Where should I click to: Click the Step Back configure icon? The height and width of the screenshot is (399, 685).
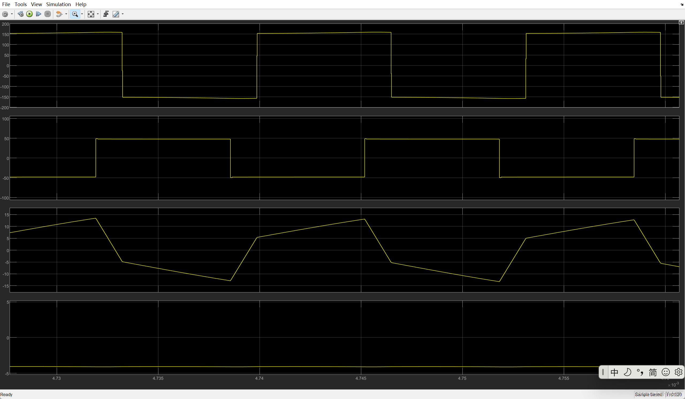(20, 14)
